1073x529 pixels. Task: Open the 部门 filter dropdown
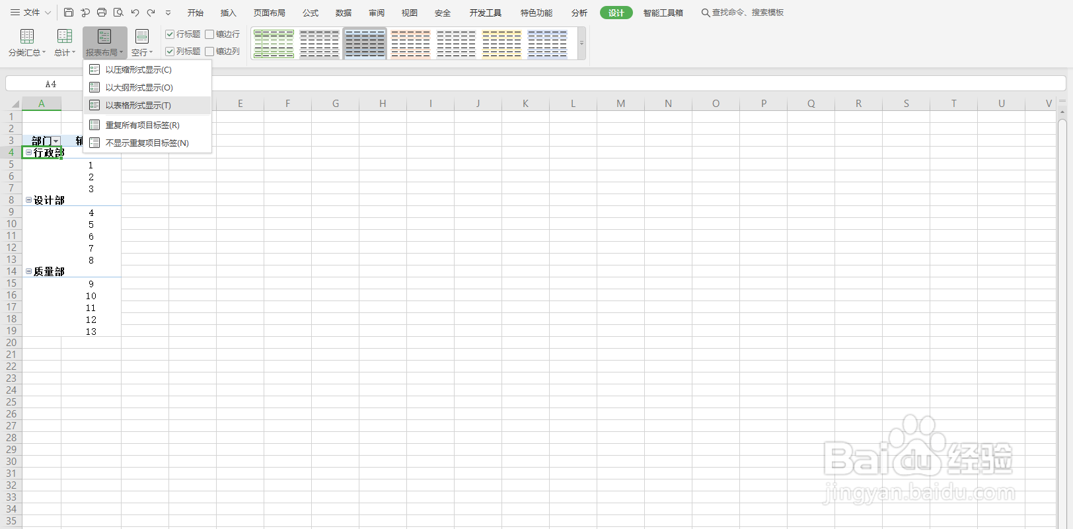pos(56,141)
